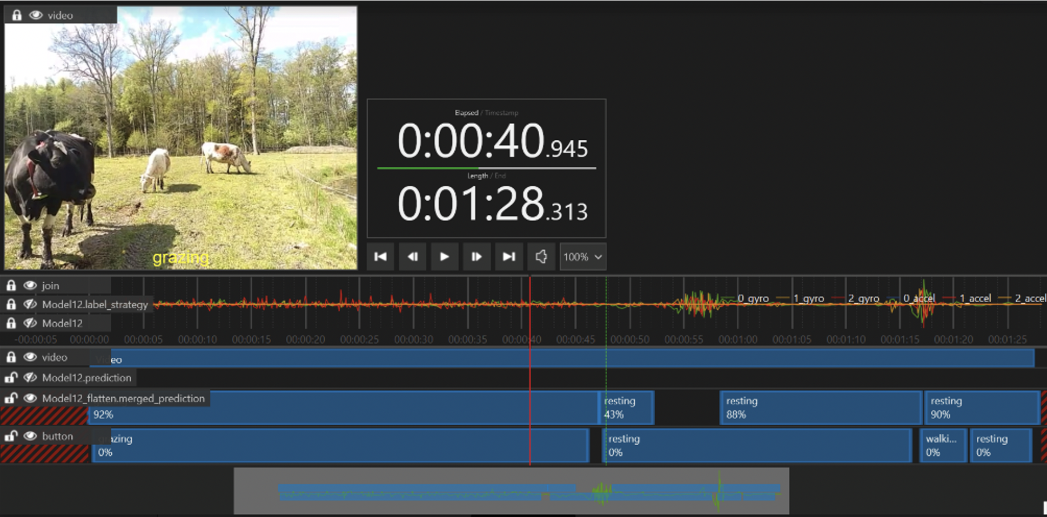
Task: Select the Model12_flatten.merged_prediction track label
Action: 124,398
